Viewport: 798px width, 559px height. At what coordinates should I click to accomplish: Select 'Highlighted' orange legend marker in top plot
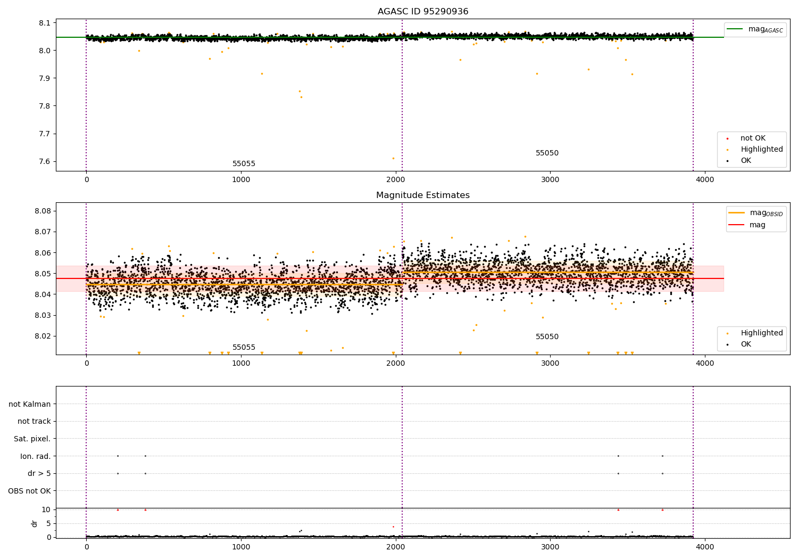(x=728, y=150)
